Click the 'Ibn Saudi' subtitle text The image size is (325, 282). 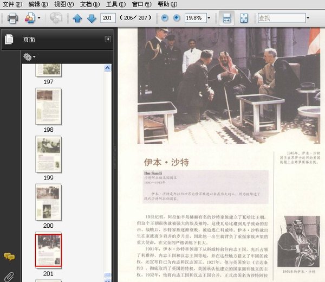pos(153,173)
